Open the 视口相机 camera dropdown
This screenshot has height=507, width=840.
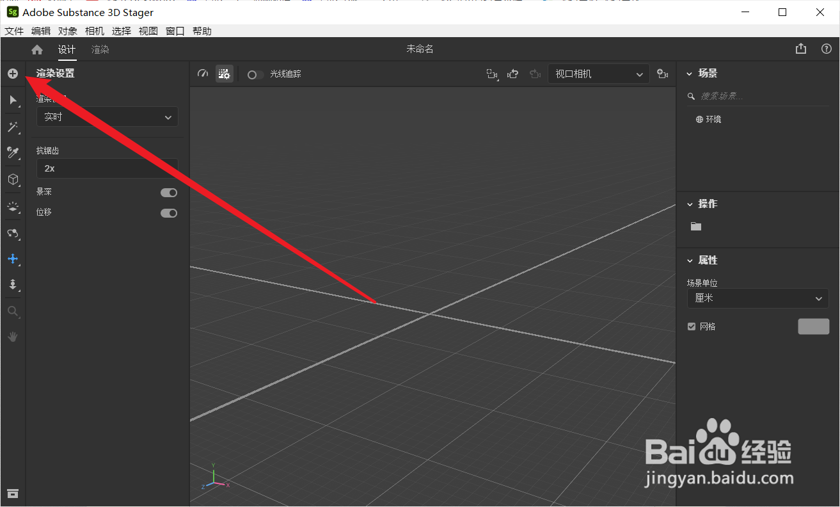[x=599, y=74]
